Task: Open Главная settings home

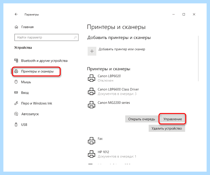Action: pyautogui.click(x=27, y=27)
